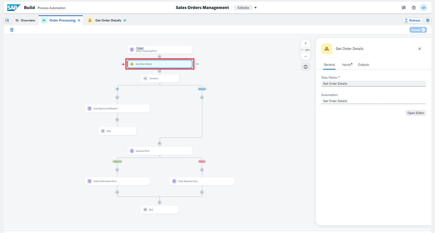Select the End node under Auto Approval Notification
The width and height of the screenshot is (435, 233).
tap(118, 131)
